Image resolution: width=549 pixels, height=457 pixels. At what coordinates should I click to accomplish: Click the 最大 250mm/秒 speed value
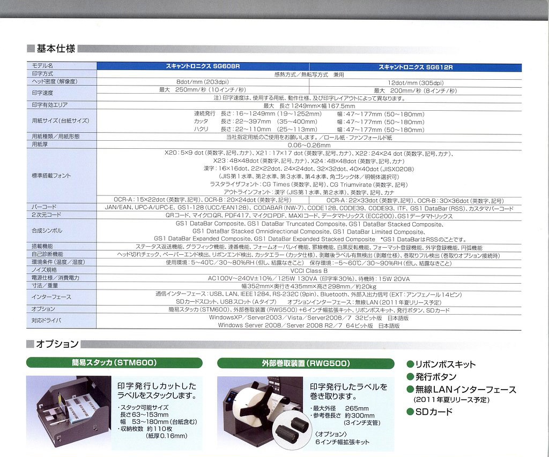coord(202,90)
